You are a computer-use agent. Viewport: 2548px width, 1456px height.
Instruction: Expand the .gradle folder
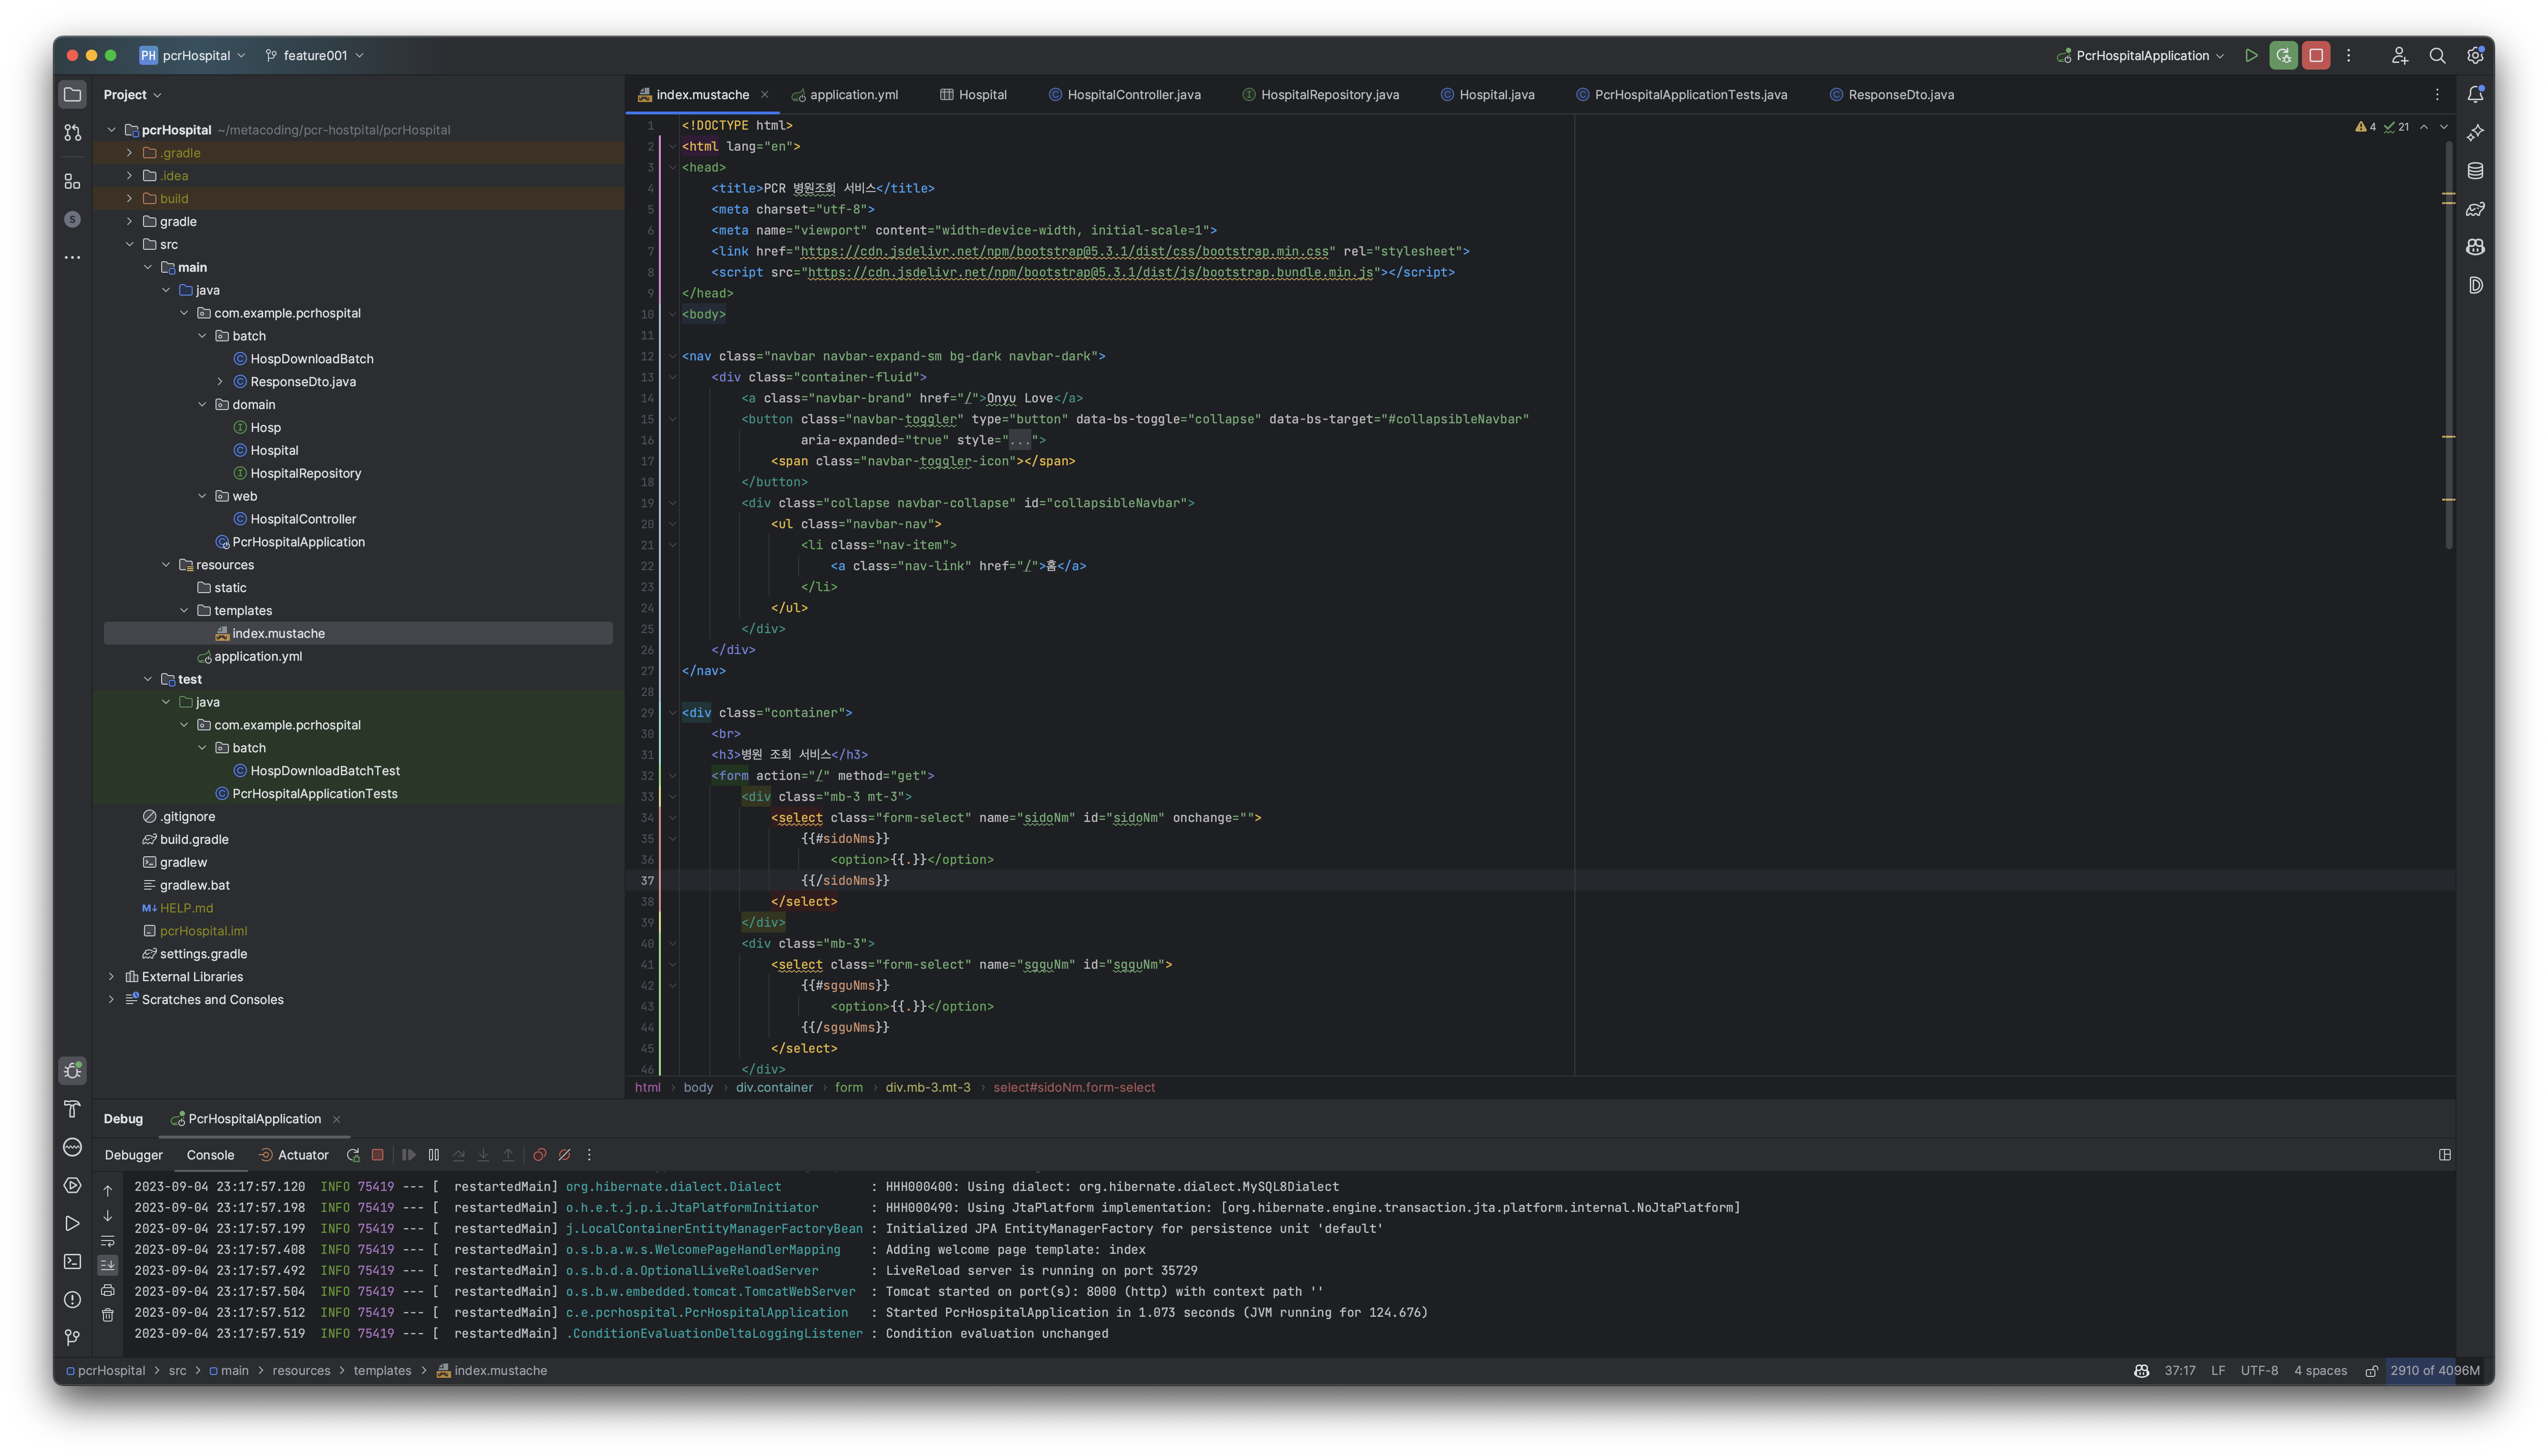pos(129,153)
